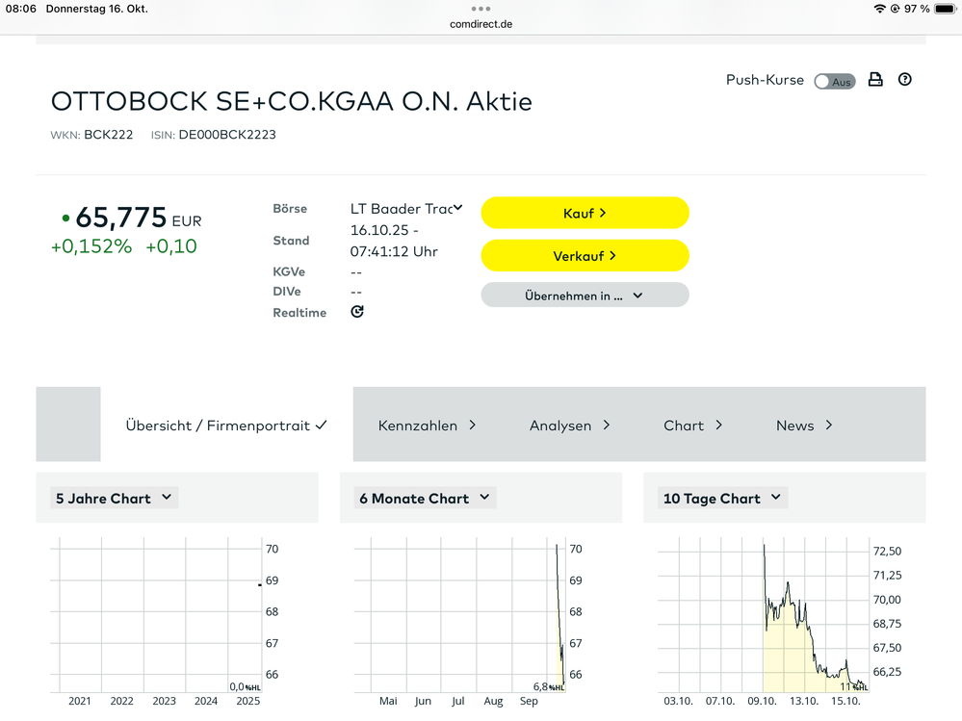The height and width of the screenshot is (721, 962).
Task: Click the 10-day price chart graph
Action: point(765,616)
